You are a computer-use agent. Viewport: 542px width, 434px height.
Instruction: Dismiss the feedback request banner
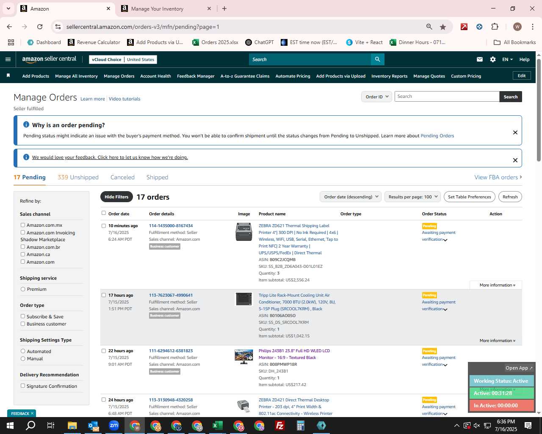click(515, 160)
